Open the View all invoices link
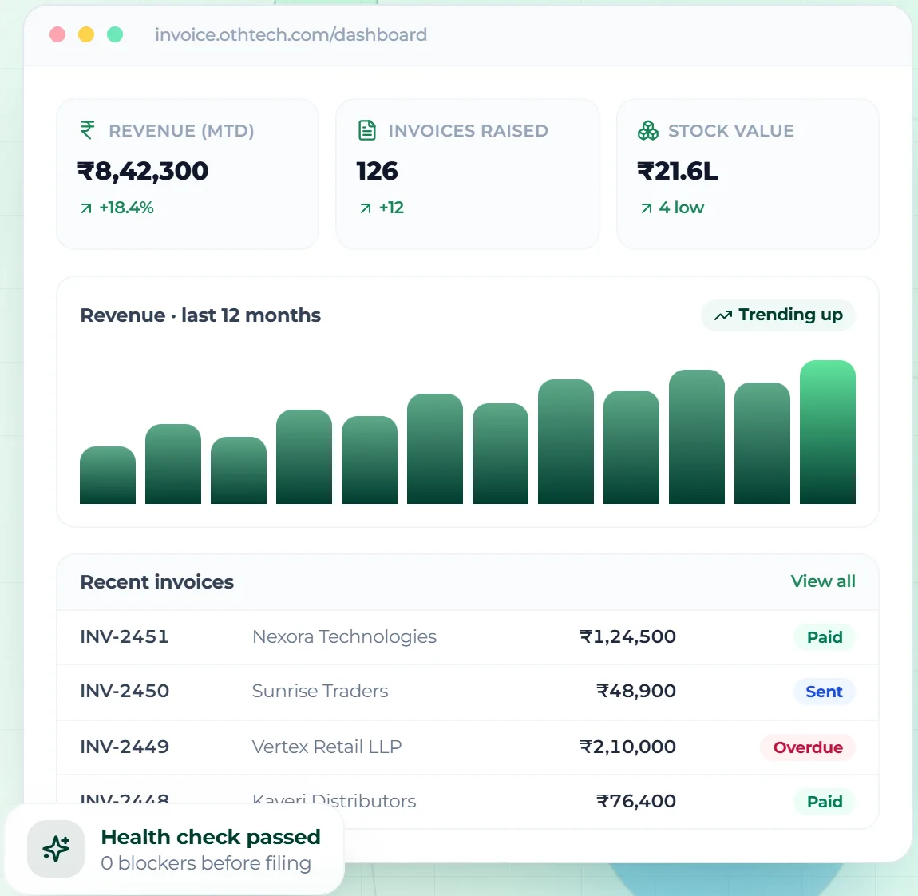Viewport: 918px width, 896px height. pos(822,581)
